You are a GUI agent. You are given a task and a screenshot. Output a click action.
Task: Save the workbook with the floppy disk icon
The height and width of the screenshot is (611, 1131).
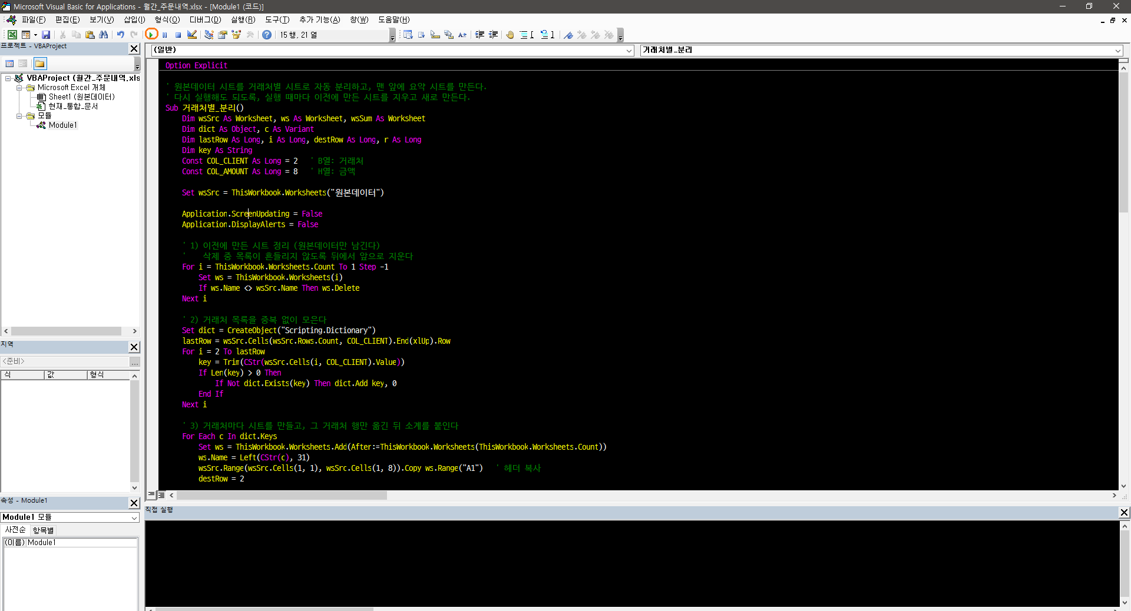coord(46,35)
